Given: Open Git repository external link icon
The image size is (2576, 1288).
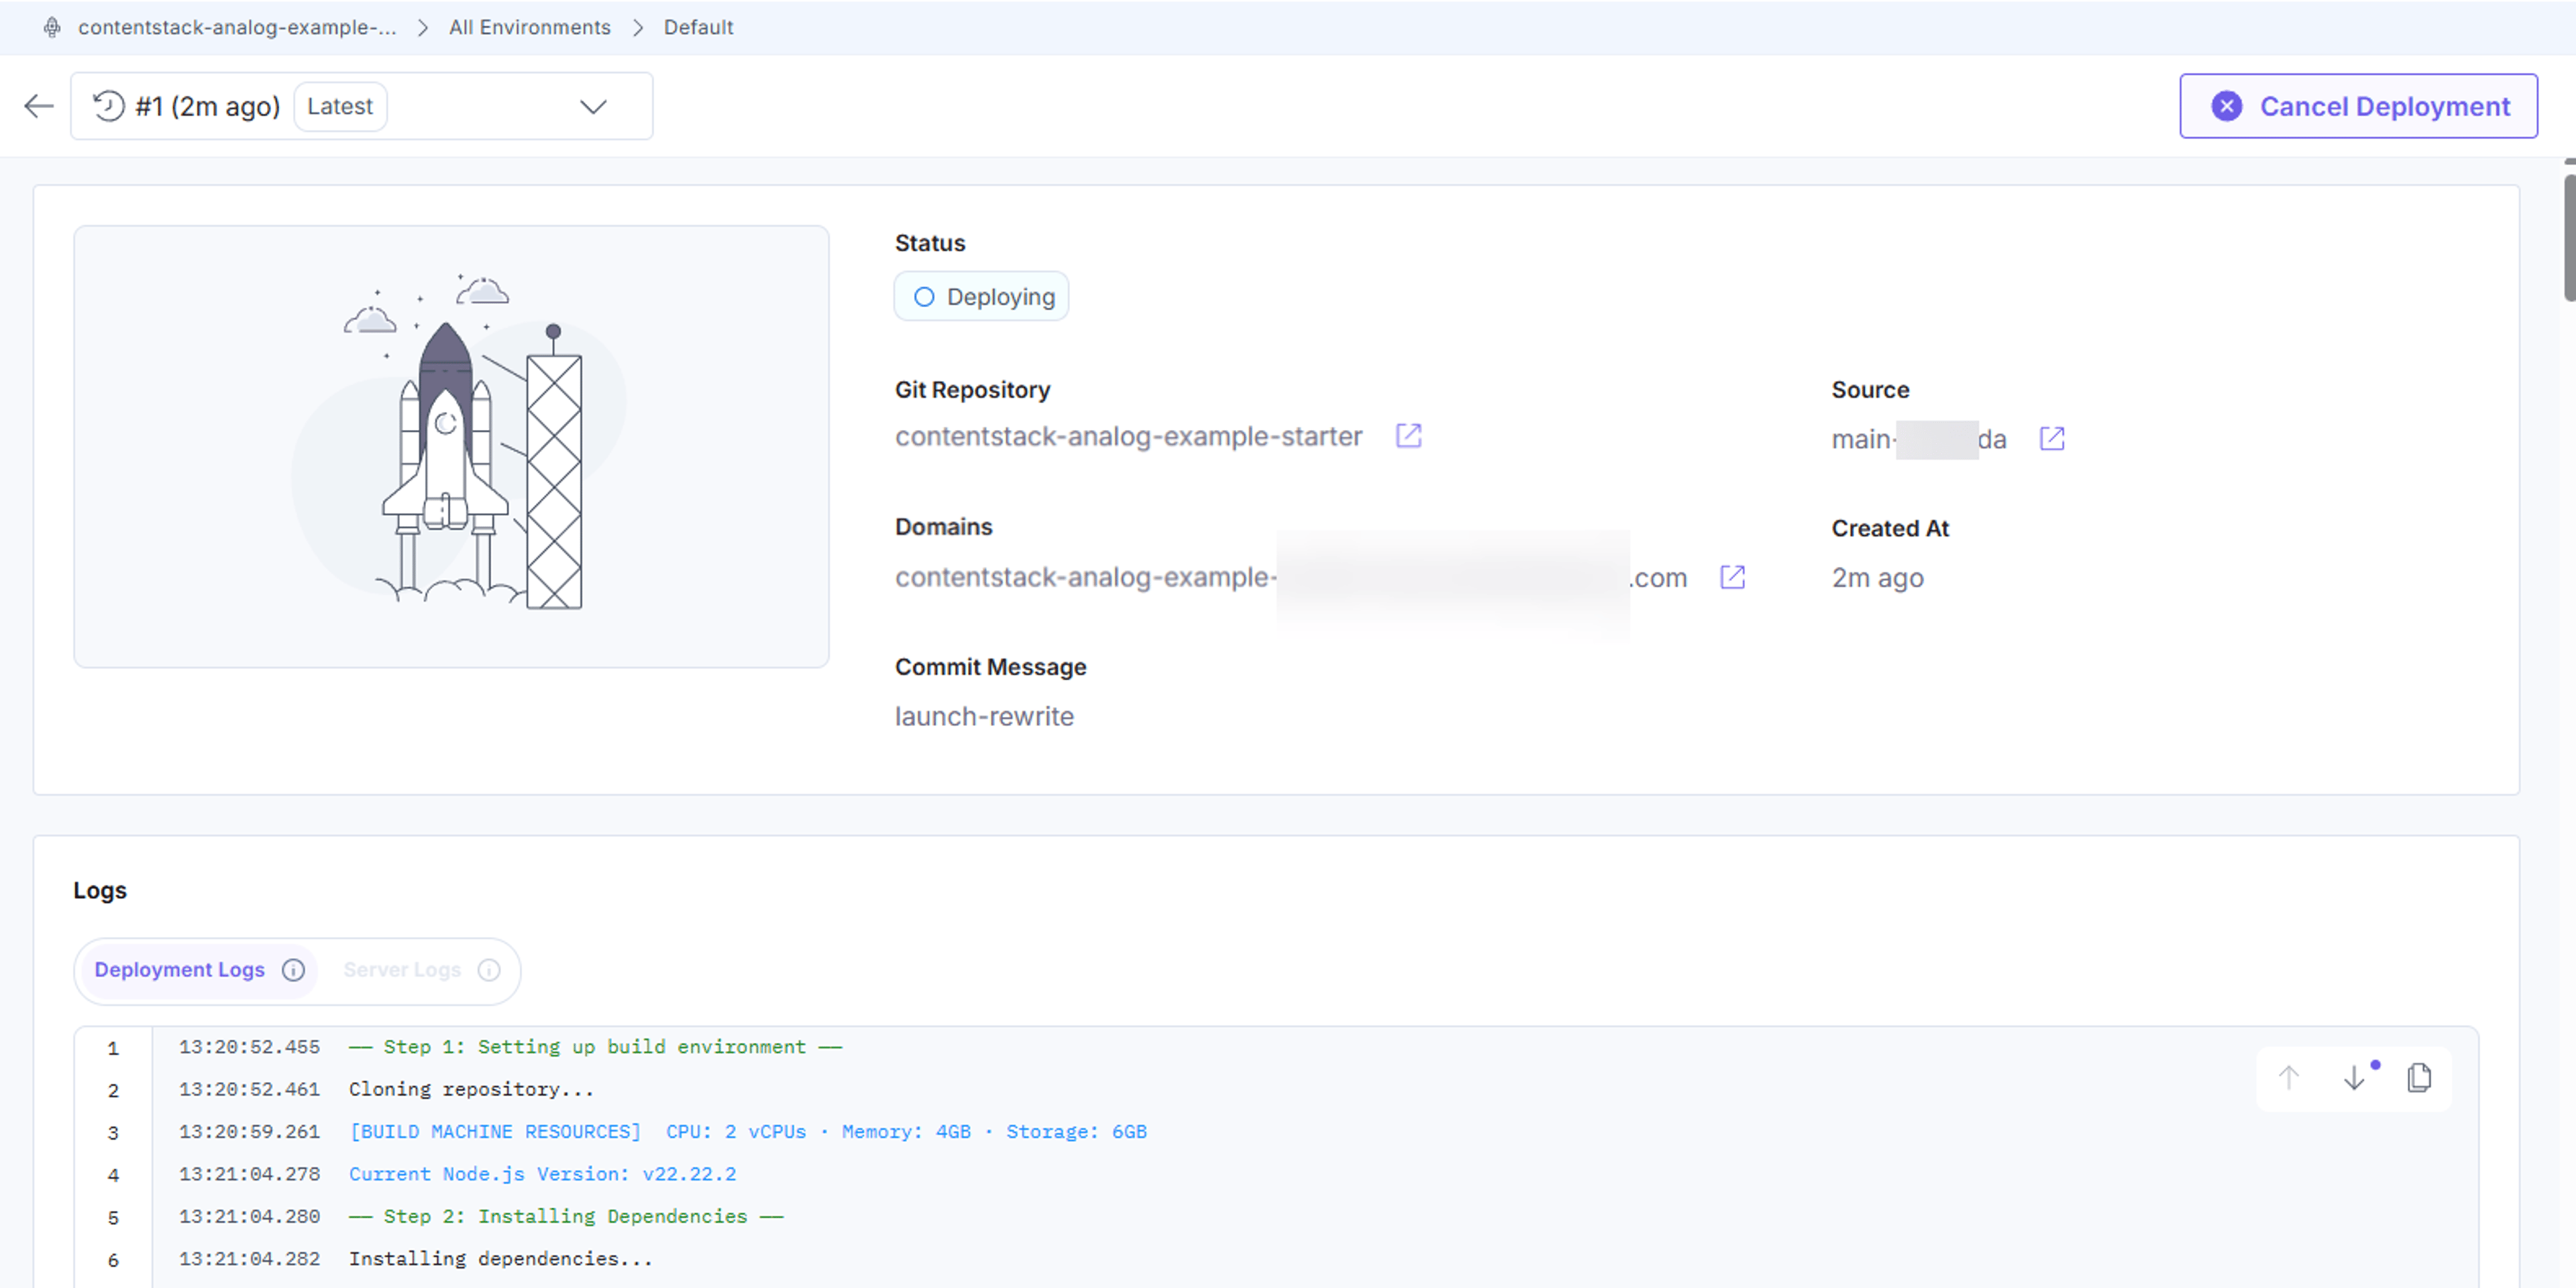Looking at the screenshot, I should pyautogui.click(x=1408, y=436).
